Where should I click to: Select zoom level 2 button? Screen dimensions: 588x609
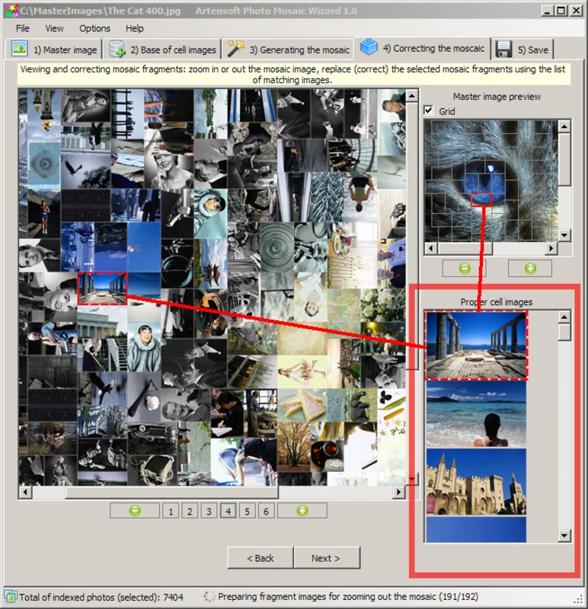click(190, 511)
